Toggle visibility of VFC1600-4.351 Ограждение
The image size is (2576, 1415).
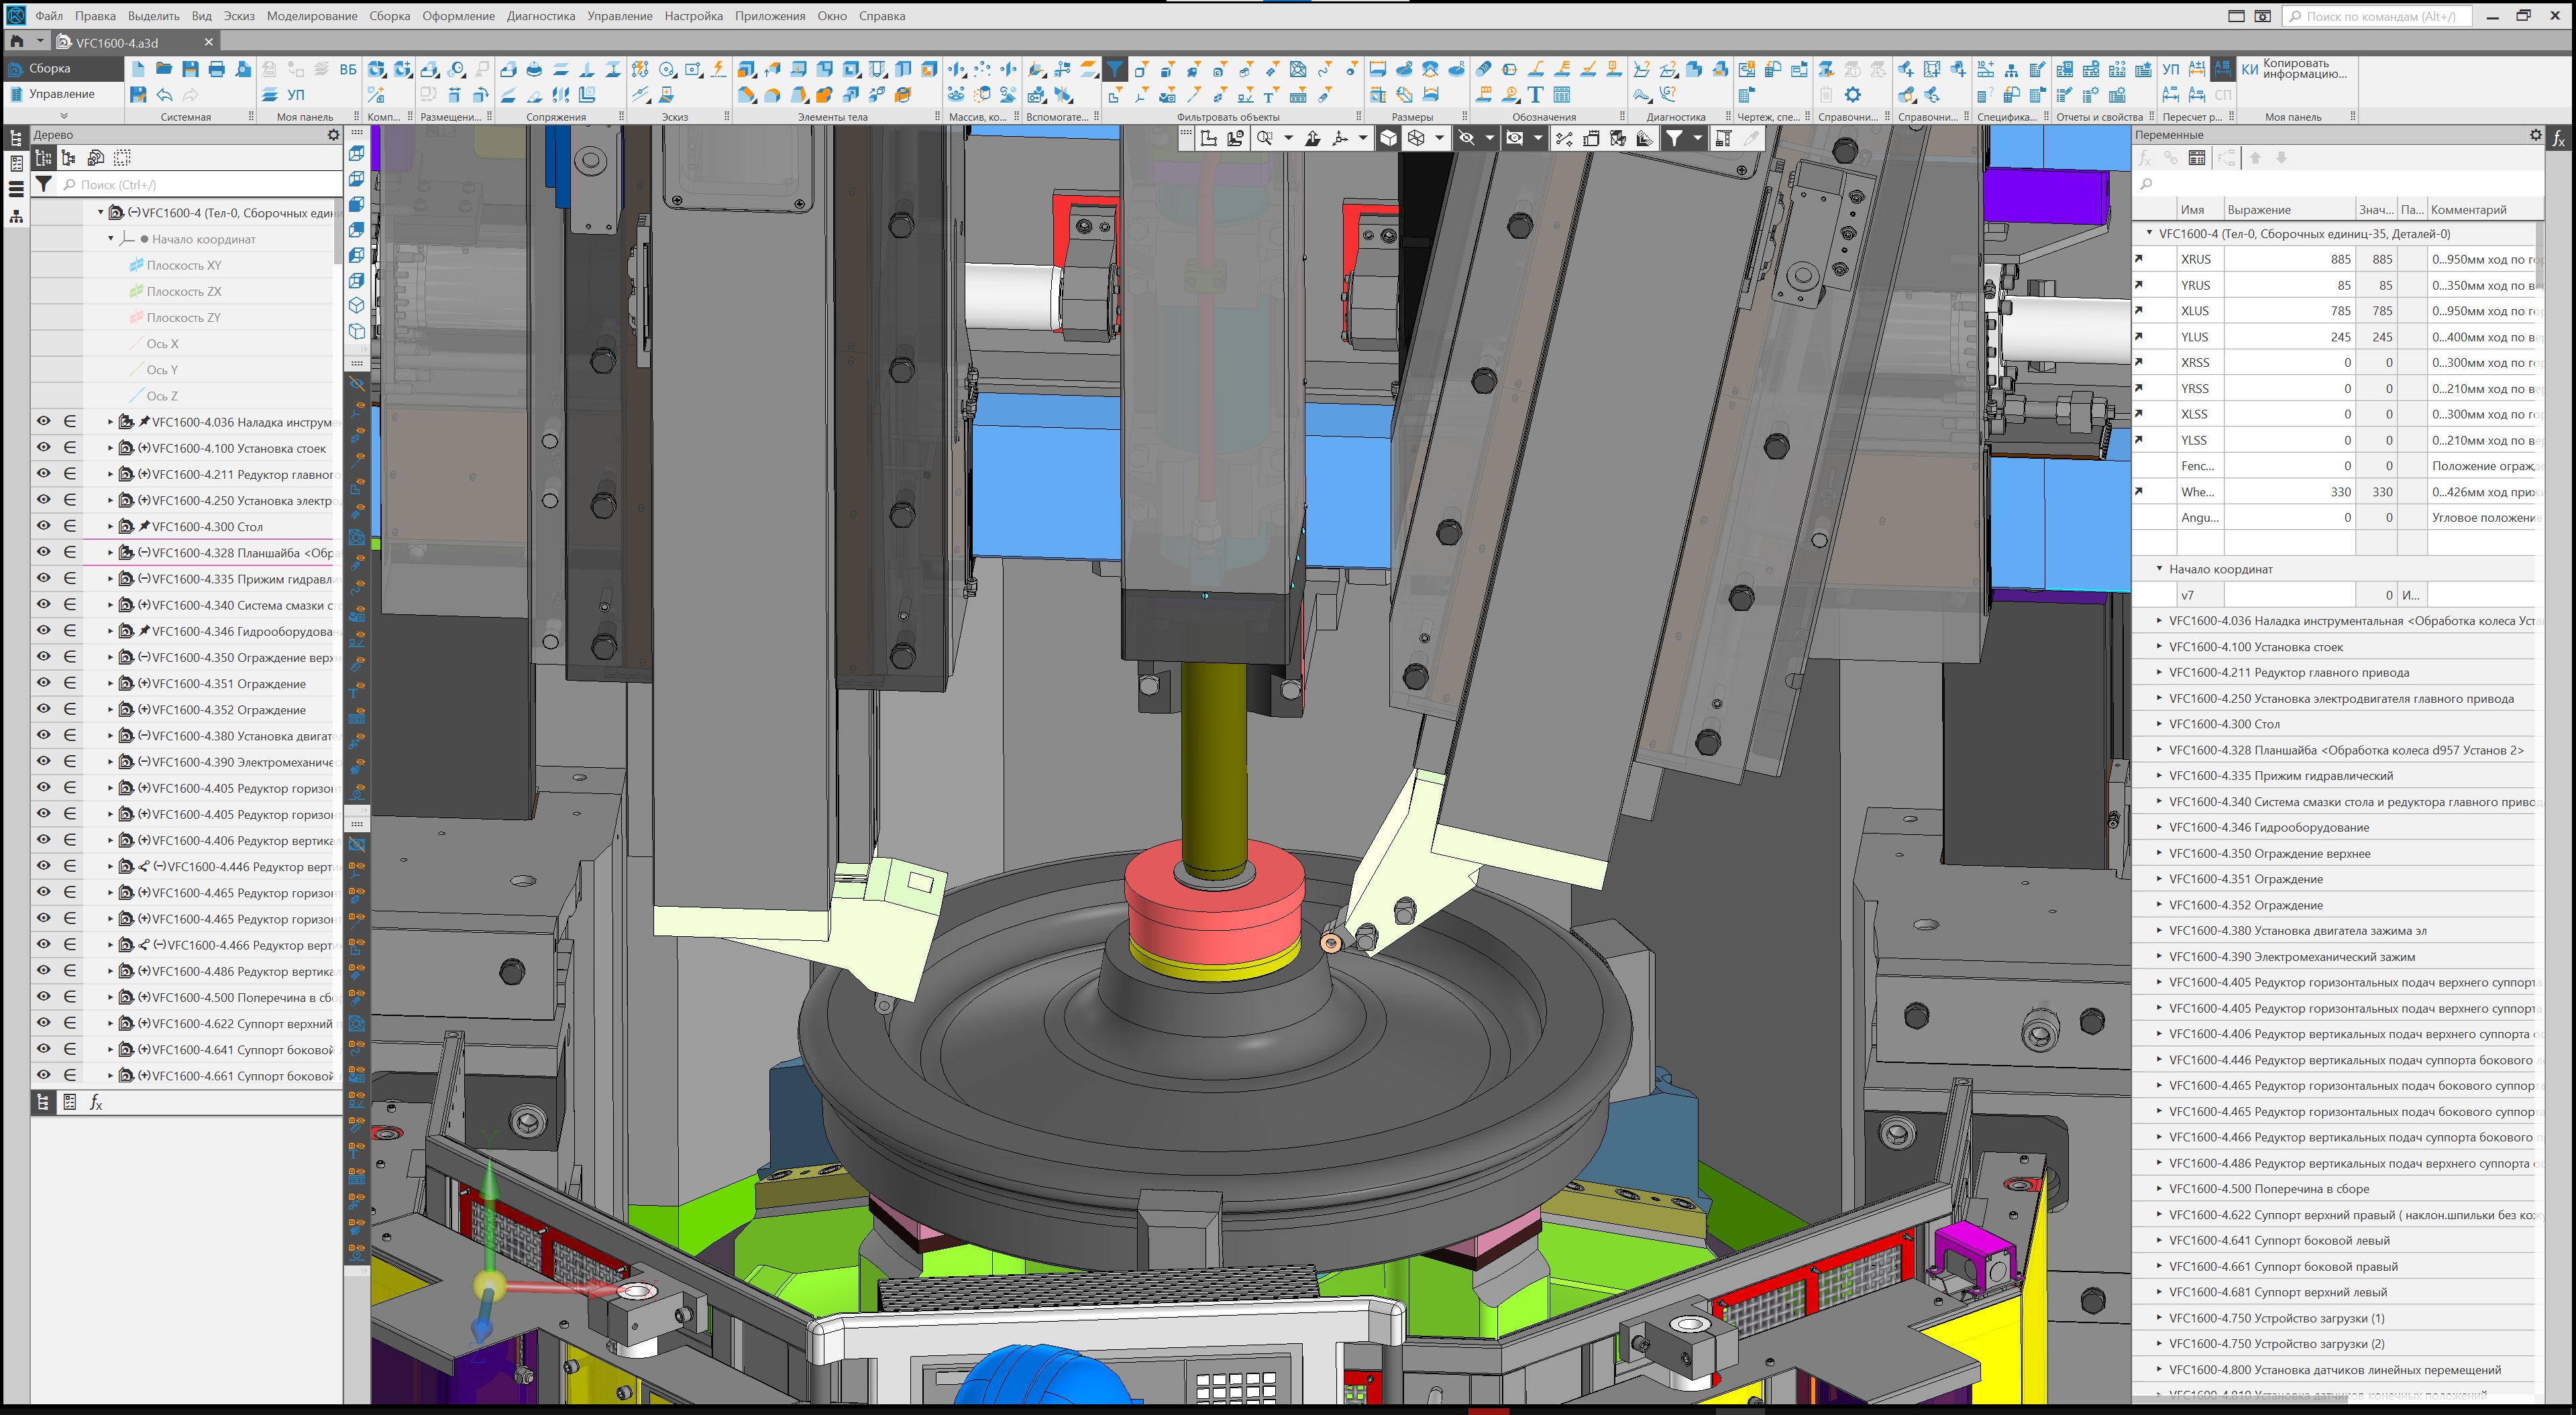tap(44, 683)
